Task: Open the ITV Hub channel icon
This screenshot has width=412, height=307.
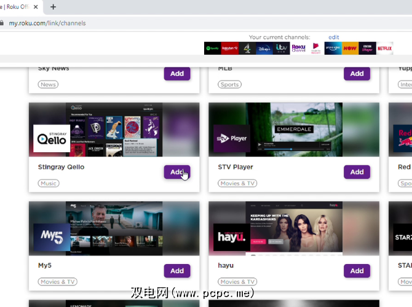Action: tap(282, 48)
